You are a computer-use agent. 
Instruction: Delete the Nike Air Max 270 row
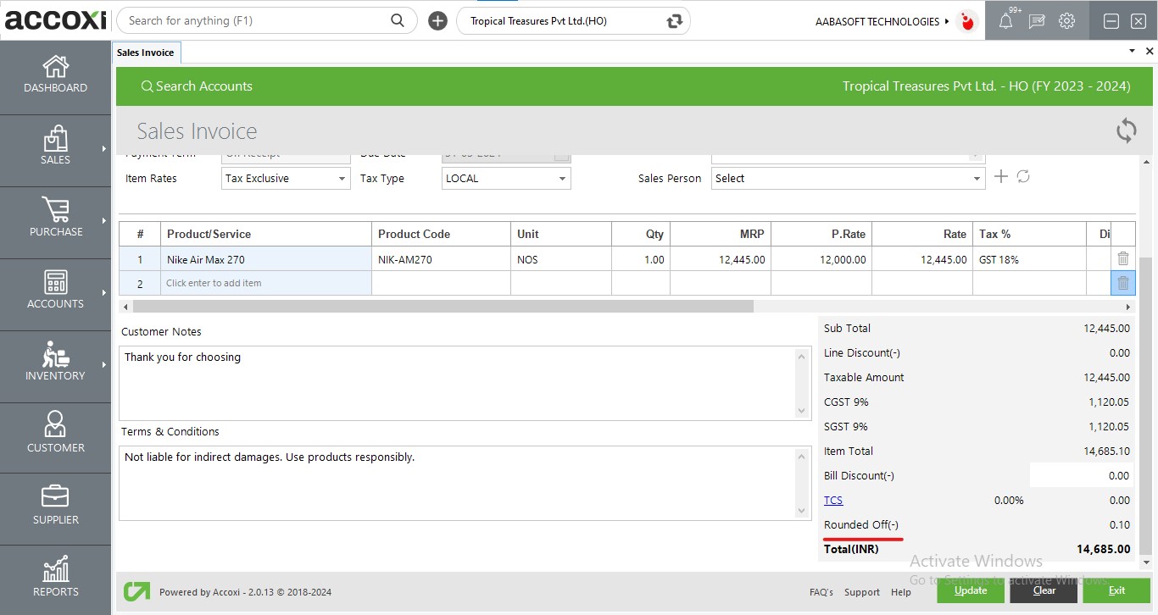pos(1122,259)
